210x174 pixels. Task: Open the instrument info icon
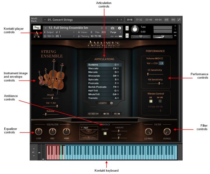(120, 28)
